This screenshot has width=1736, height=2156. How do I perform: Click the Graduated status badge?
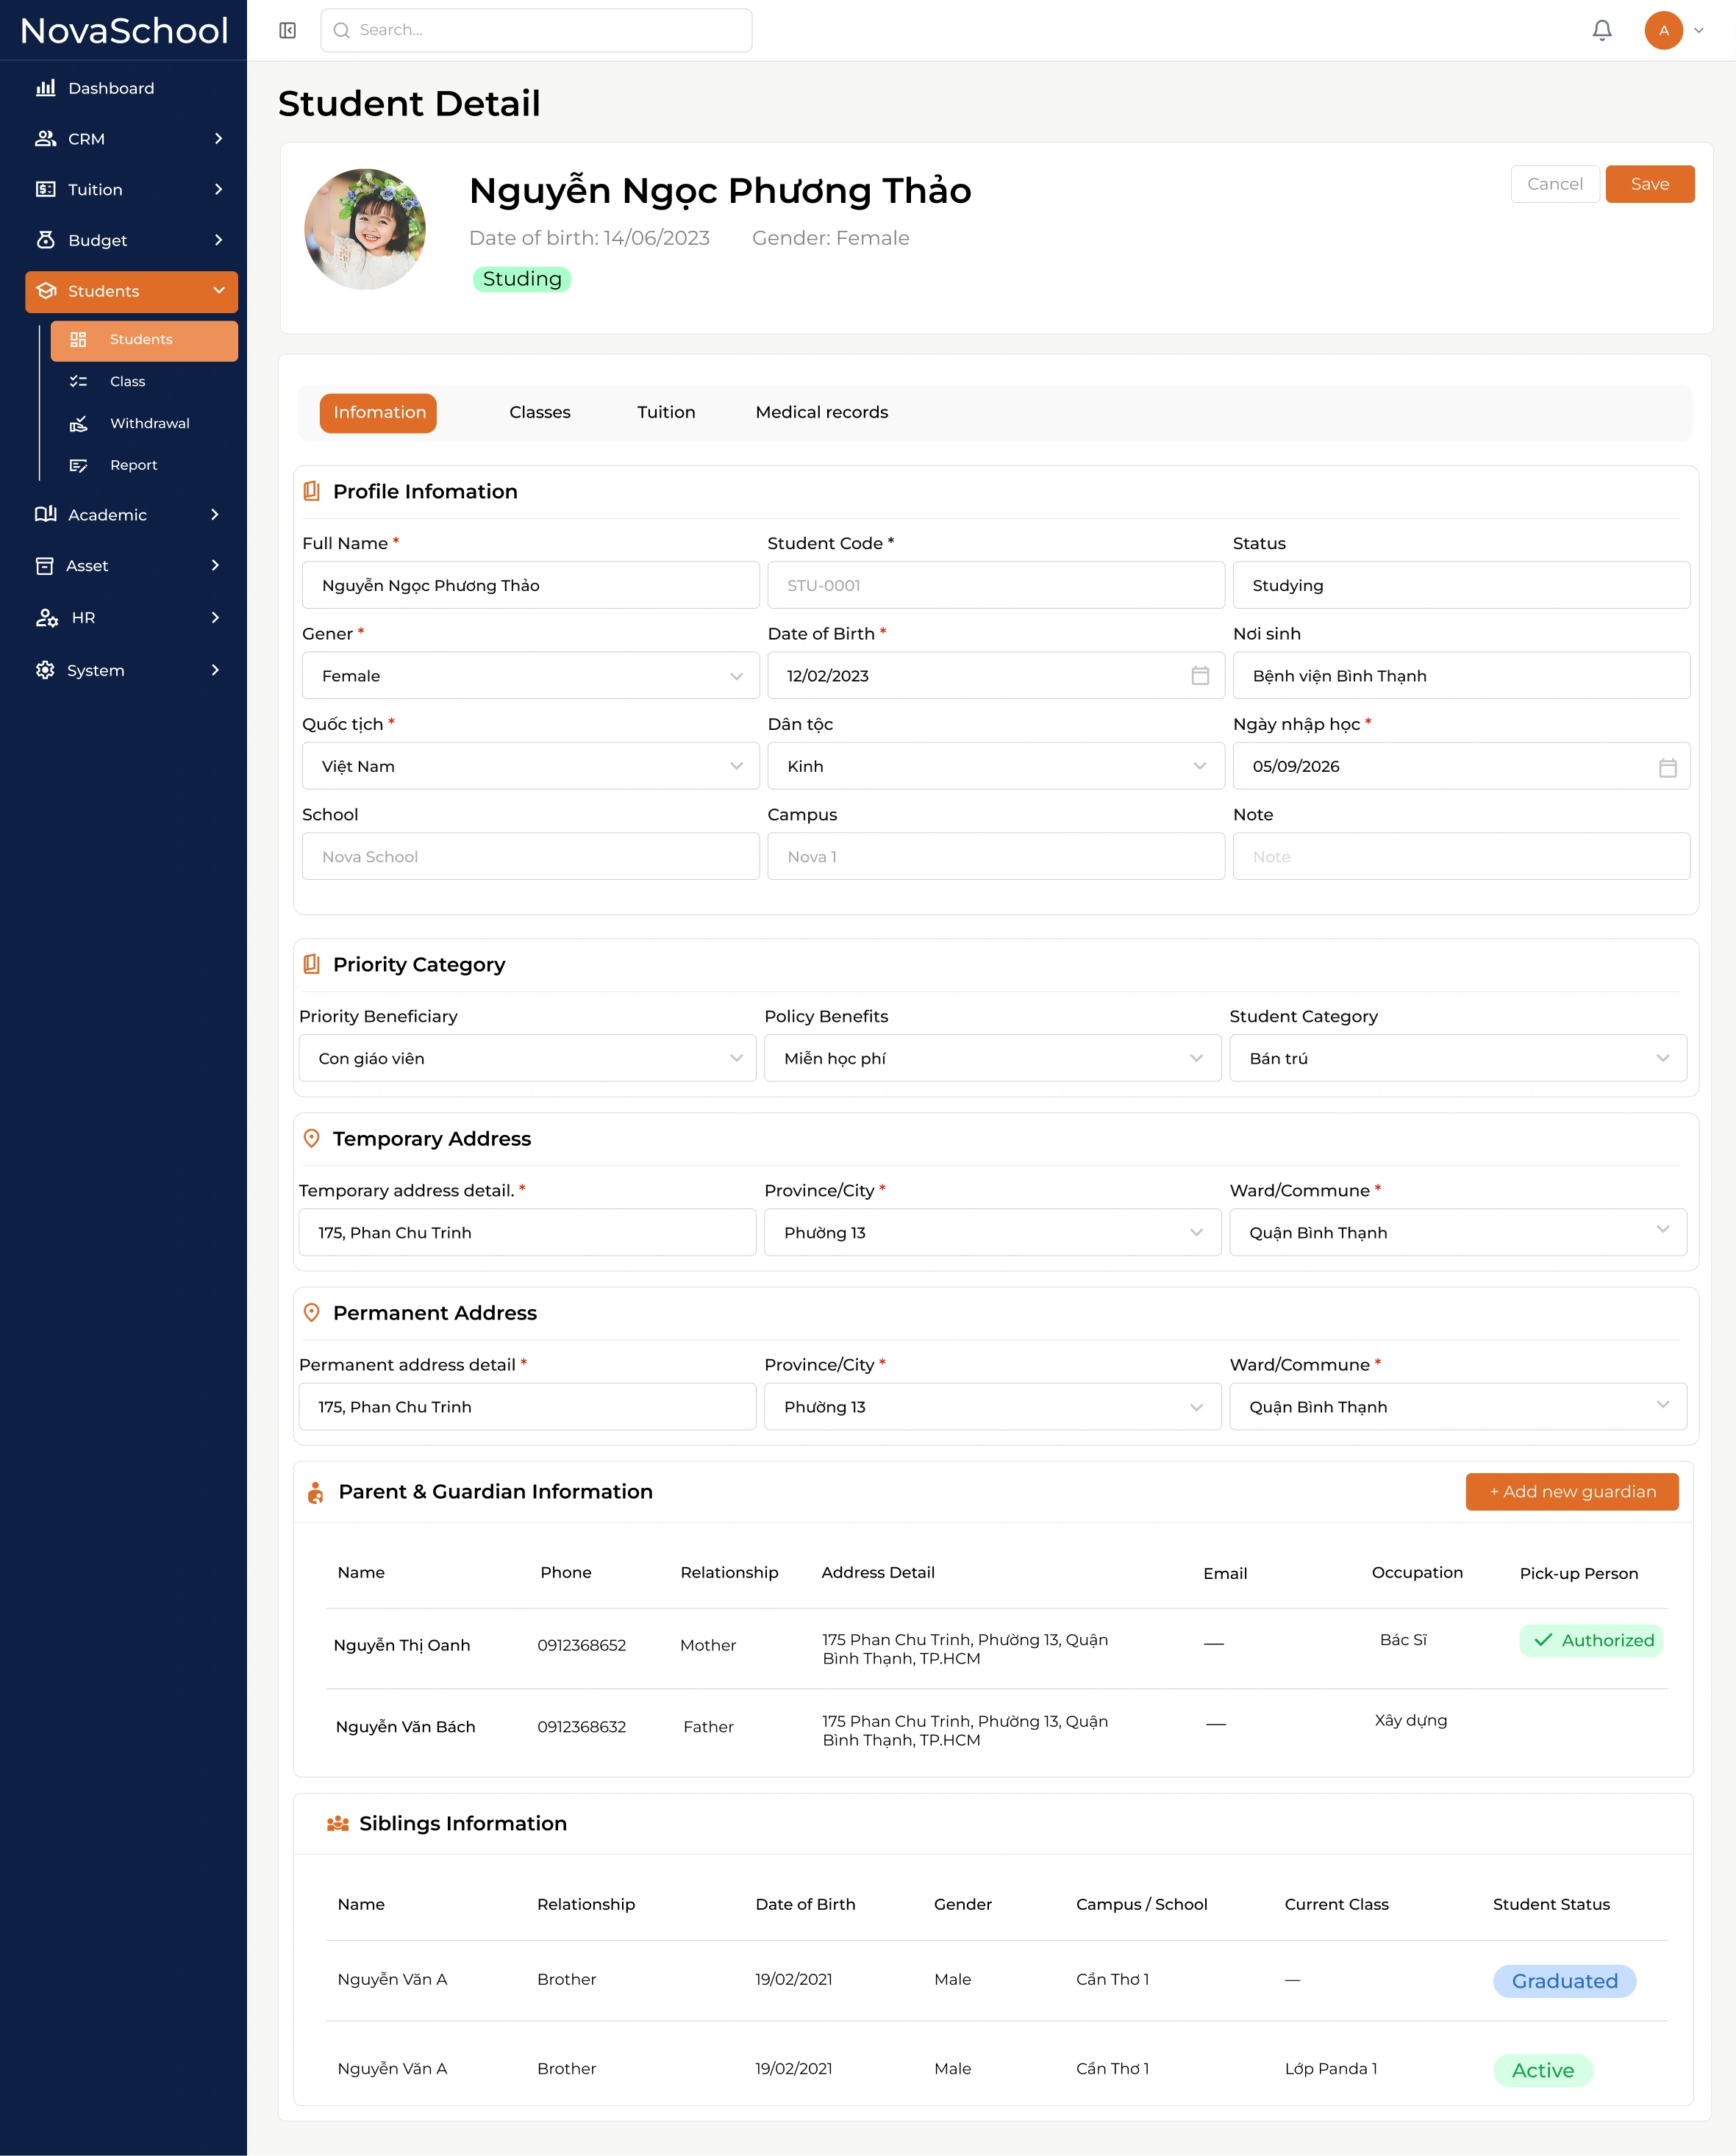tap(1565, 1982)
